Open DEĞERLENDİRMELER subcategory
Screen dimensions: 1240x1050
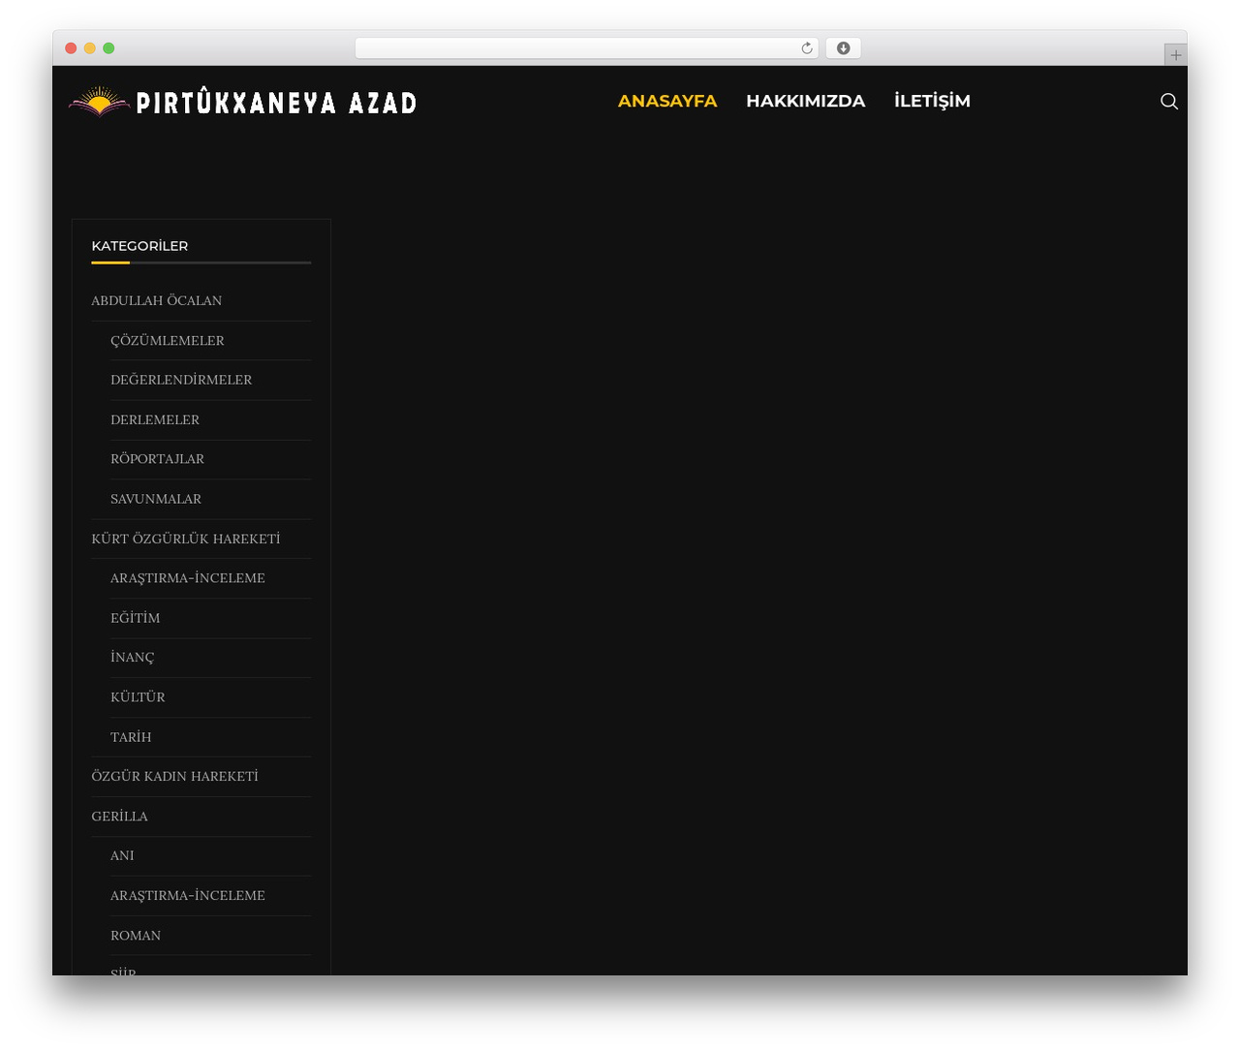click(181, 380)
